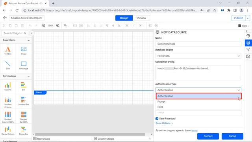Expand Basic Options
Image resolution: width=252 pixels, height=142 pixels.
164,123
